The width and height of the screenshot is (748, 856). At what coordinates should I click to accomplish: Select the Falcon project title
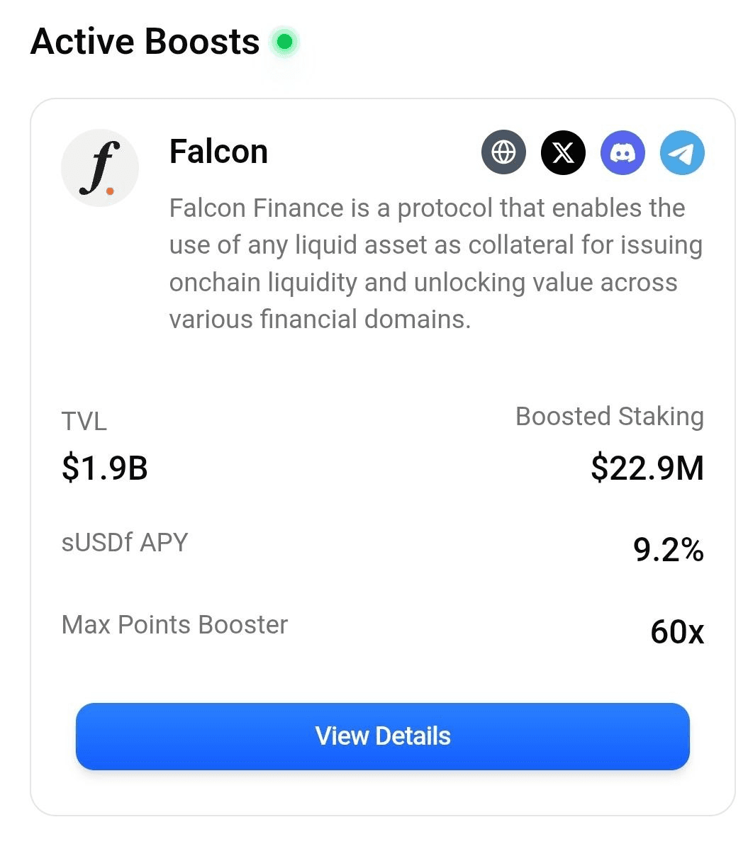[218, 152]
